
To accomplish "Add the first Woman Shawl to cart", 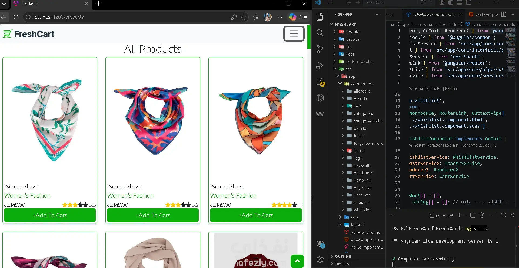I will click(50, 215).
